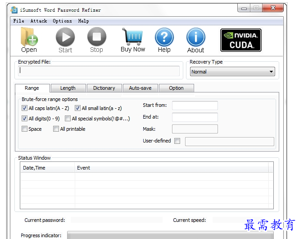299x239 pixels.
Task: Click the Start from input field
Action: [195, 106]
